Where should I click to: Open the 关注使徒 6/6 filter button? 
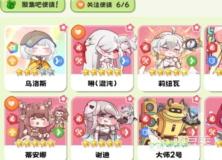[103, 5]
